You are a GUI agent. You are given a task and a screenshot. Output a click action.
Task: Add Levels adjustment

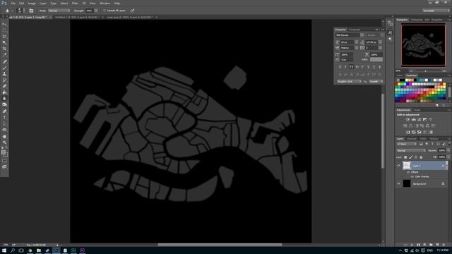413,119
